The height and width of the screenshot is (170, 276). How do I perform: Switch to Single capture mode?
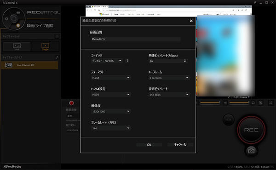click(x=45, y=46)
